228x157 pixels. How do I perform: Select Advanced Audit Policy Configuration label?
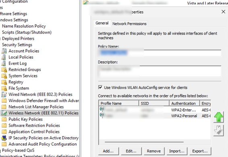tap(43, 144)
